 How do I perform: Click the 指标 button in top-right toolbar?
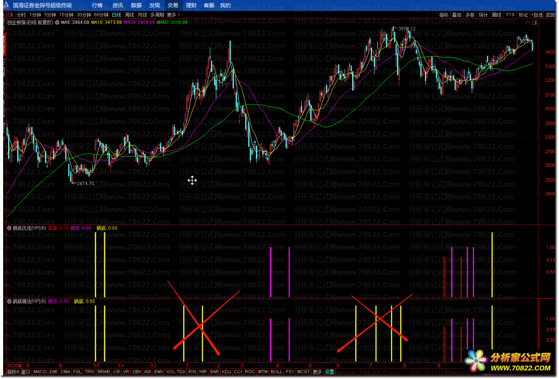click(x=444, y=15)
